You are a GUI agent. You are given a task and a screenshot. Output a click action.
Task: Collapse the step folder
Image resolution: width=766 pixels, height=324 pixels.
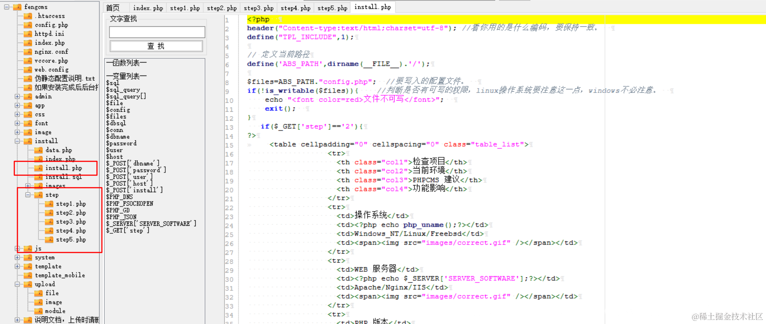tap(28, 195)
